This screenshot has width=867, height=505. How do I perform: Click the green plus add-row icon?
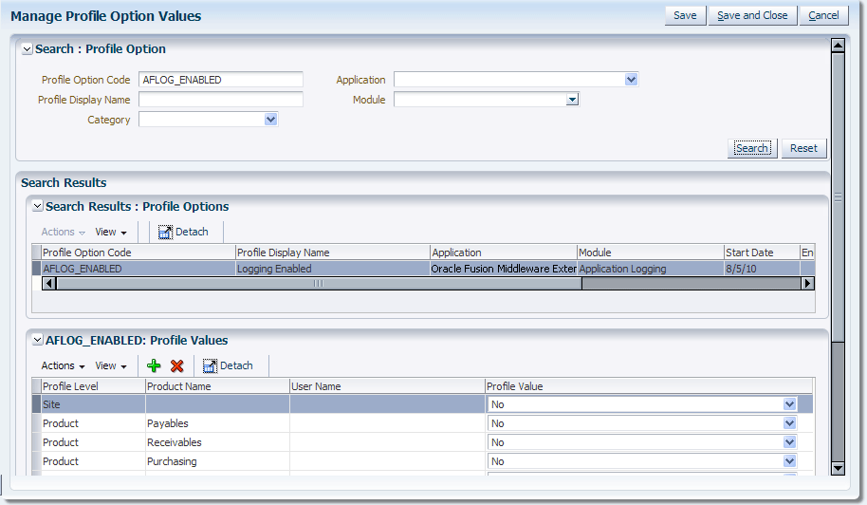[x=154, y=365]
